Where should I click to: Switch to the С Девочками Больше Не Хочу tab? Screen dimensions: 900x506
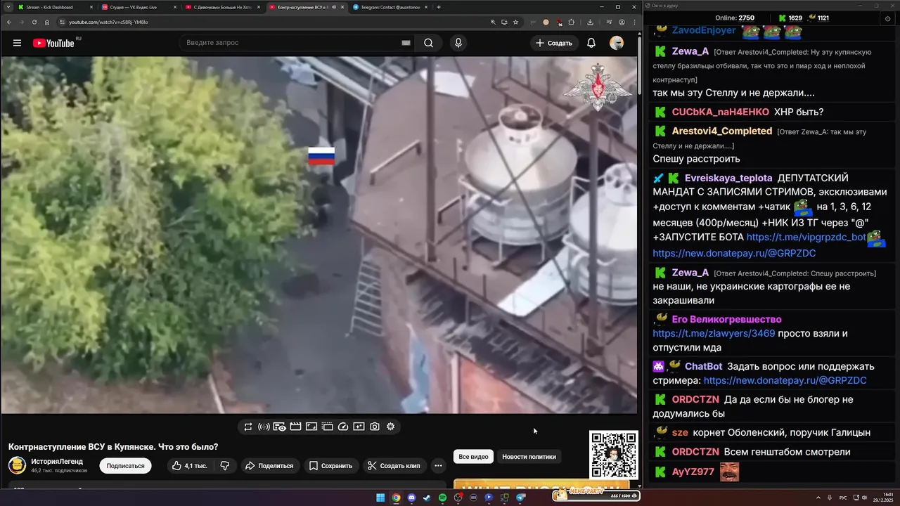(x=221, y=7)
